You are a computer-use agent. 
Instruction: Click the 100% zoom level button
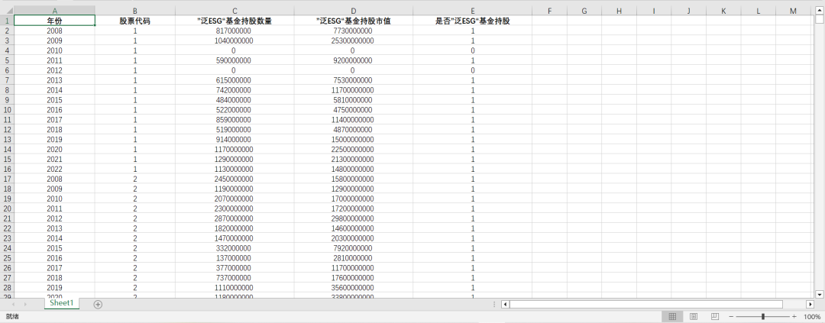coord(812,316)
